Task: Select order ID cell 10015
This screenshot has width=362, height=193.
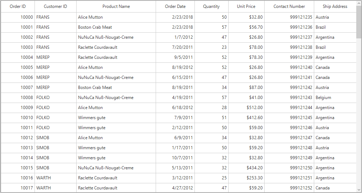Action: 18,168
